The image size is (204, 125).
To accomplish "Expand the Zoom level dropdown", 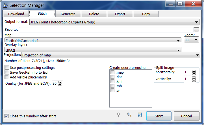I will pyautogui.click(x=195, y=40).
